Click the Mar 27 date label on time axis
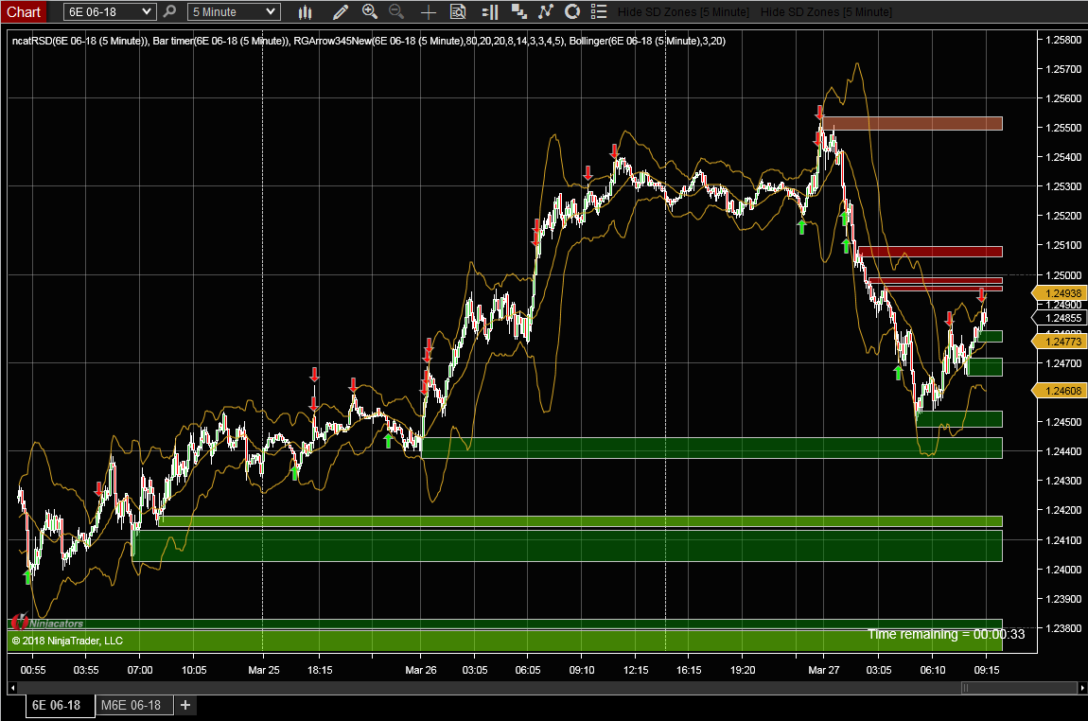Viewport: 1088px width, 721px height. (x=824, y=670)
